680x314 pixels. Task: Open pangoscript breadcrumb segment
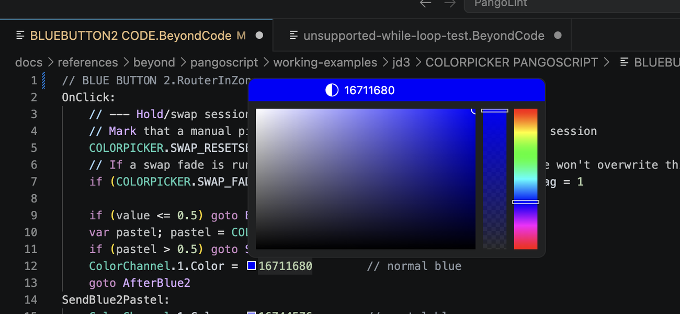224,62
